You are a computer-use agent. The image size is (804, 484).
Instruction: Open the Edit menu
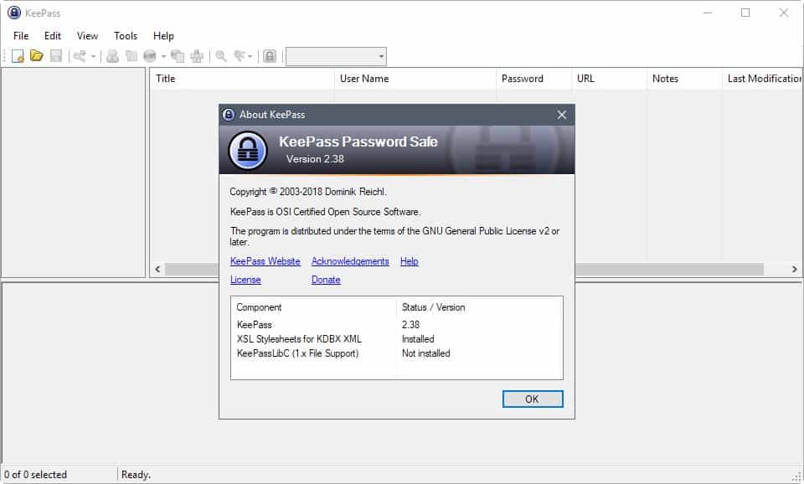point(53,36)
